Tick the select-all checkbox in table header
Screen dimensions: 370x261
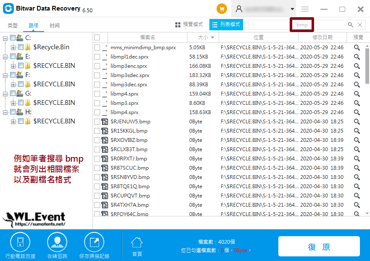tap(97, 37)
